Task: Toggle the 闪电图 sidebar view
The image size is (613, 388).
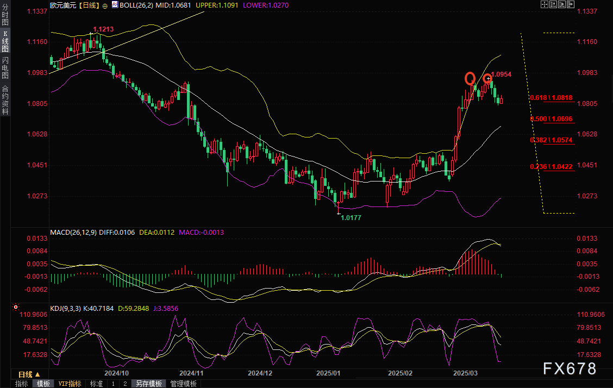Action: pos(5,67)
